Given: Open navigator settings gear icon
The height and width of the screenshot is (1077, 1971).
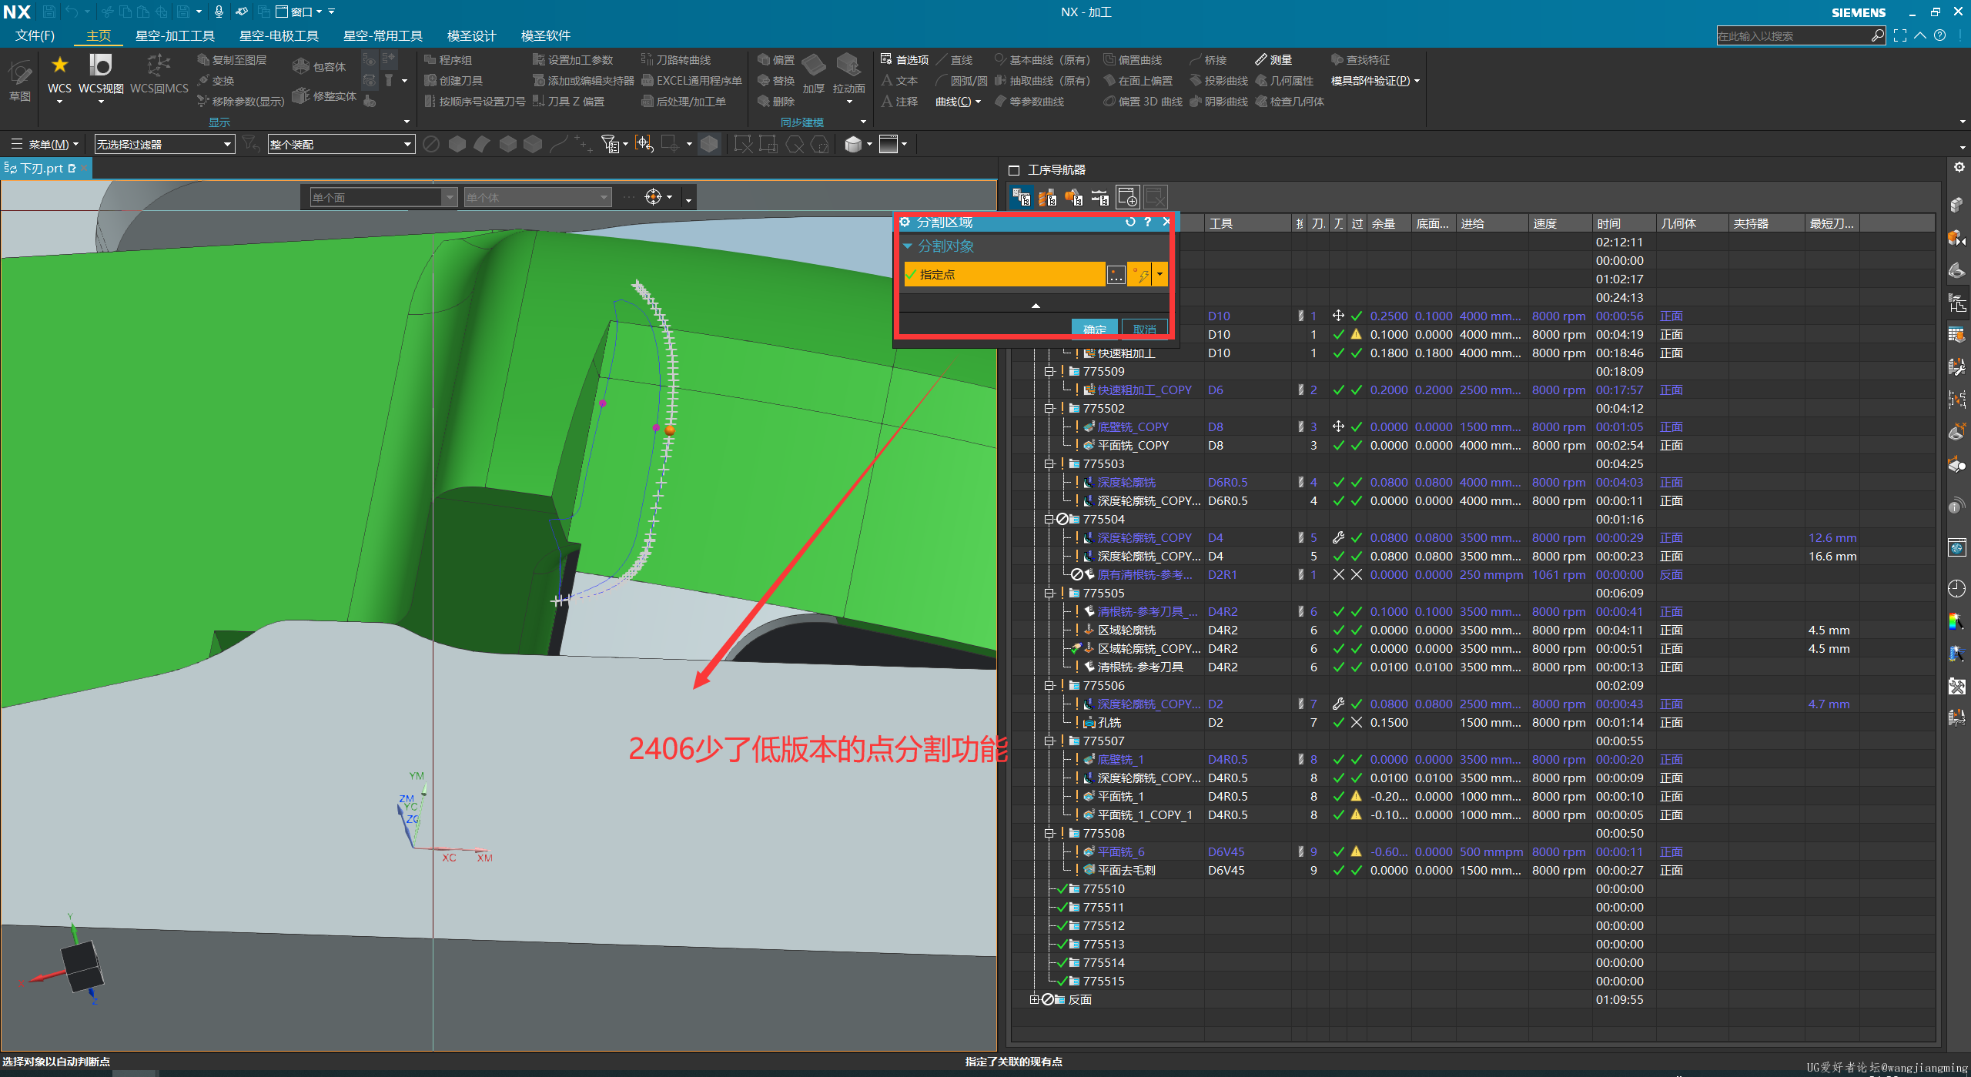Looking at the screenshot, I should click(1959, 167).
